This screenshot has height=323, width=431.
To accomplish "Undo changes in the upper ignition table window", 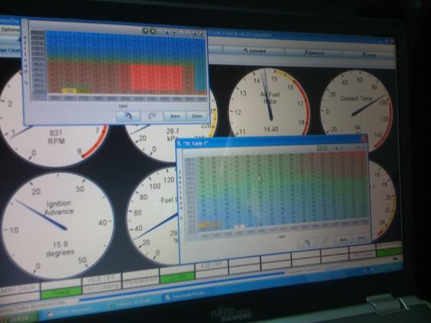I will 128,116.
